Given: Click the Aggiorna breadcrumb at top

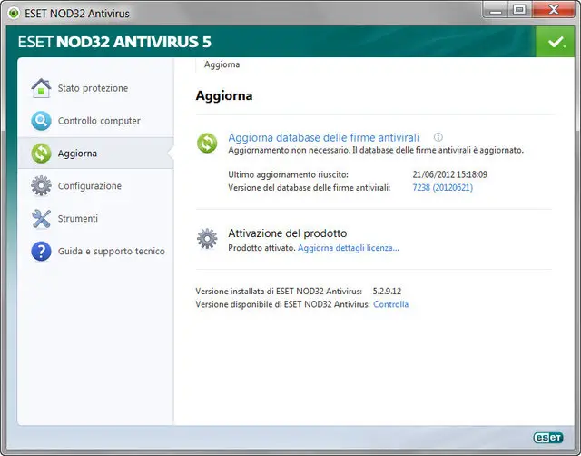Looking at the screenshot, I should [x=222, y=64].
